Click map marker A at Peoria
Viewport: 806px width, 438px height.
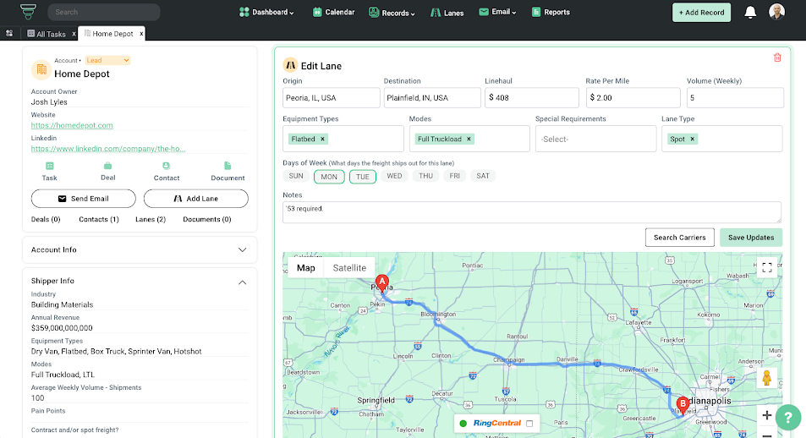coord(381,282)
